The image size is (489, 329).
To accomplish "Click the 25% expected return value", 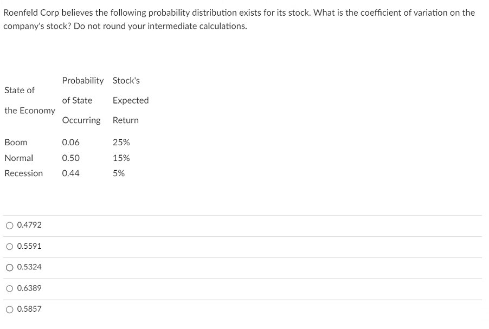I will pos(120,142).
